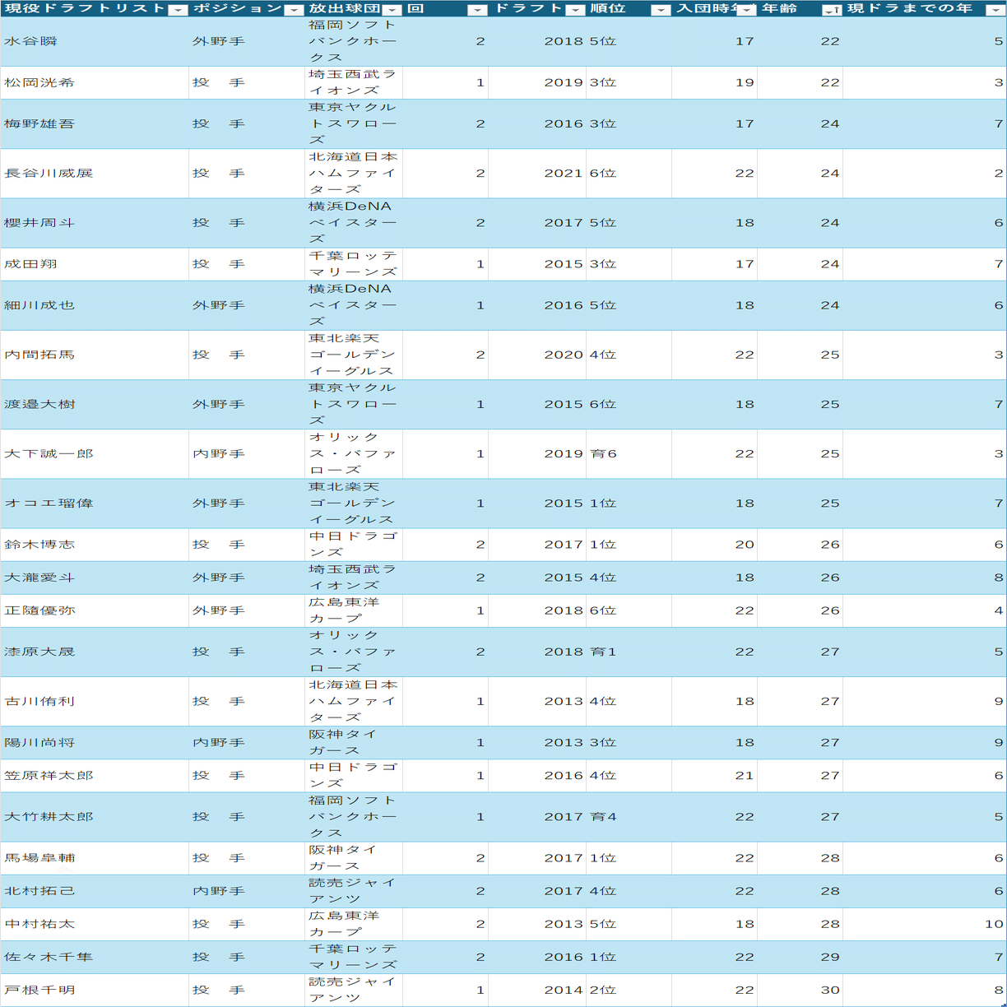
Task: Select the 笠原祥太郎 name cell
Action: click(95, 775)
